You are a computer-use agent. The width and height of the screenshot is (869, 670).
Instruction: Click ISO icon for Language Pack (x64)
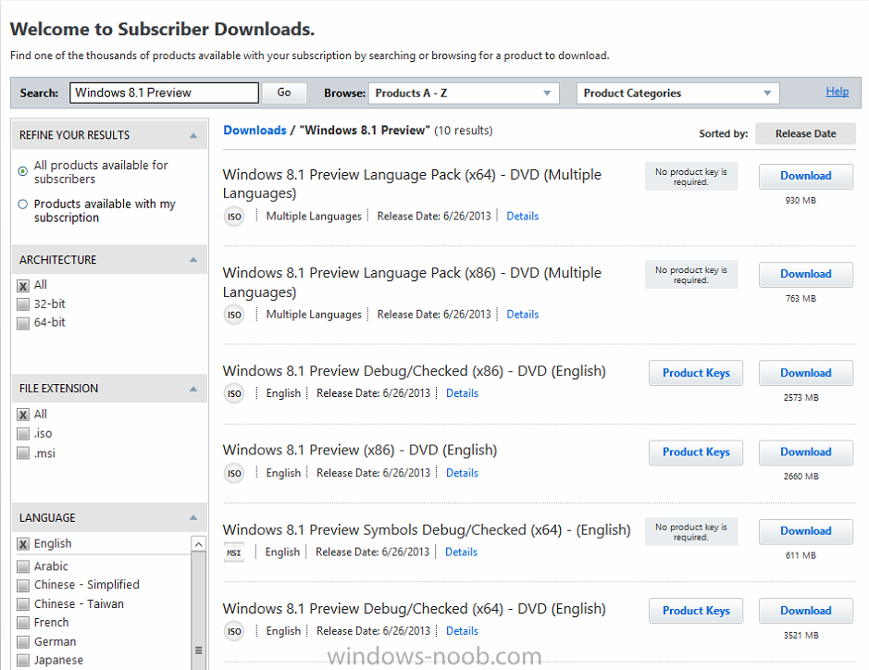[x=234, y=217]
